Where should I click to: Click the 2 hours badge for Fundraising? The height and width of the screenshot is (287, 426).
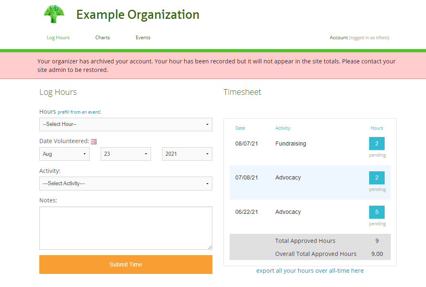tap(376, 143)
